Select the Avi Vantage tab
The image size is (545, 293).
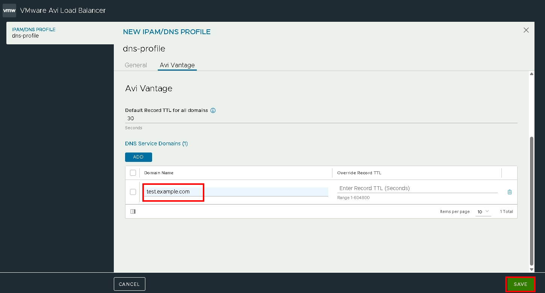(177, 65)
